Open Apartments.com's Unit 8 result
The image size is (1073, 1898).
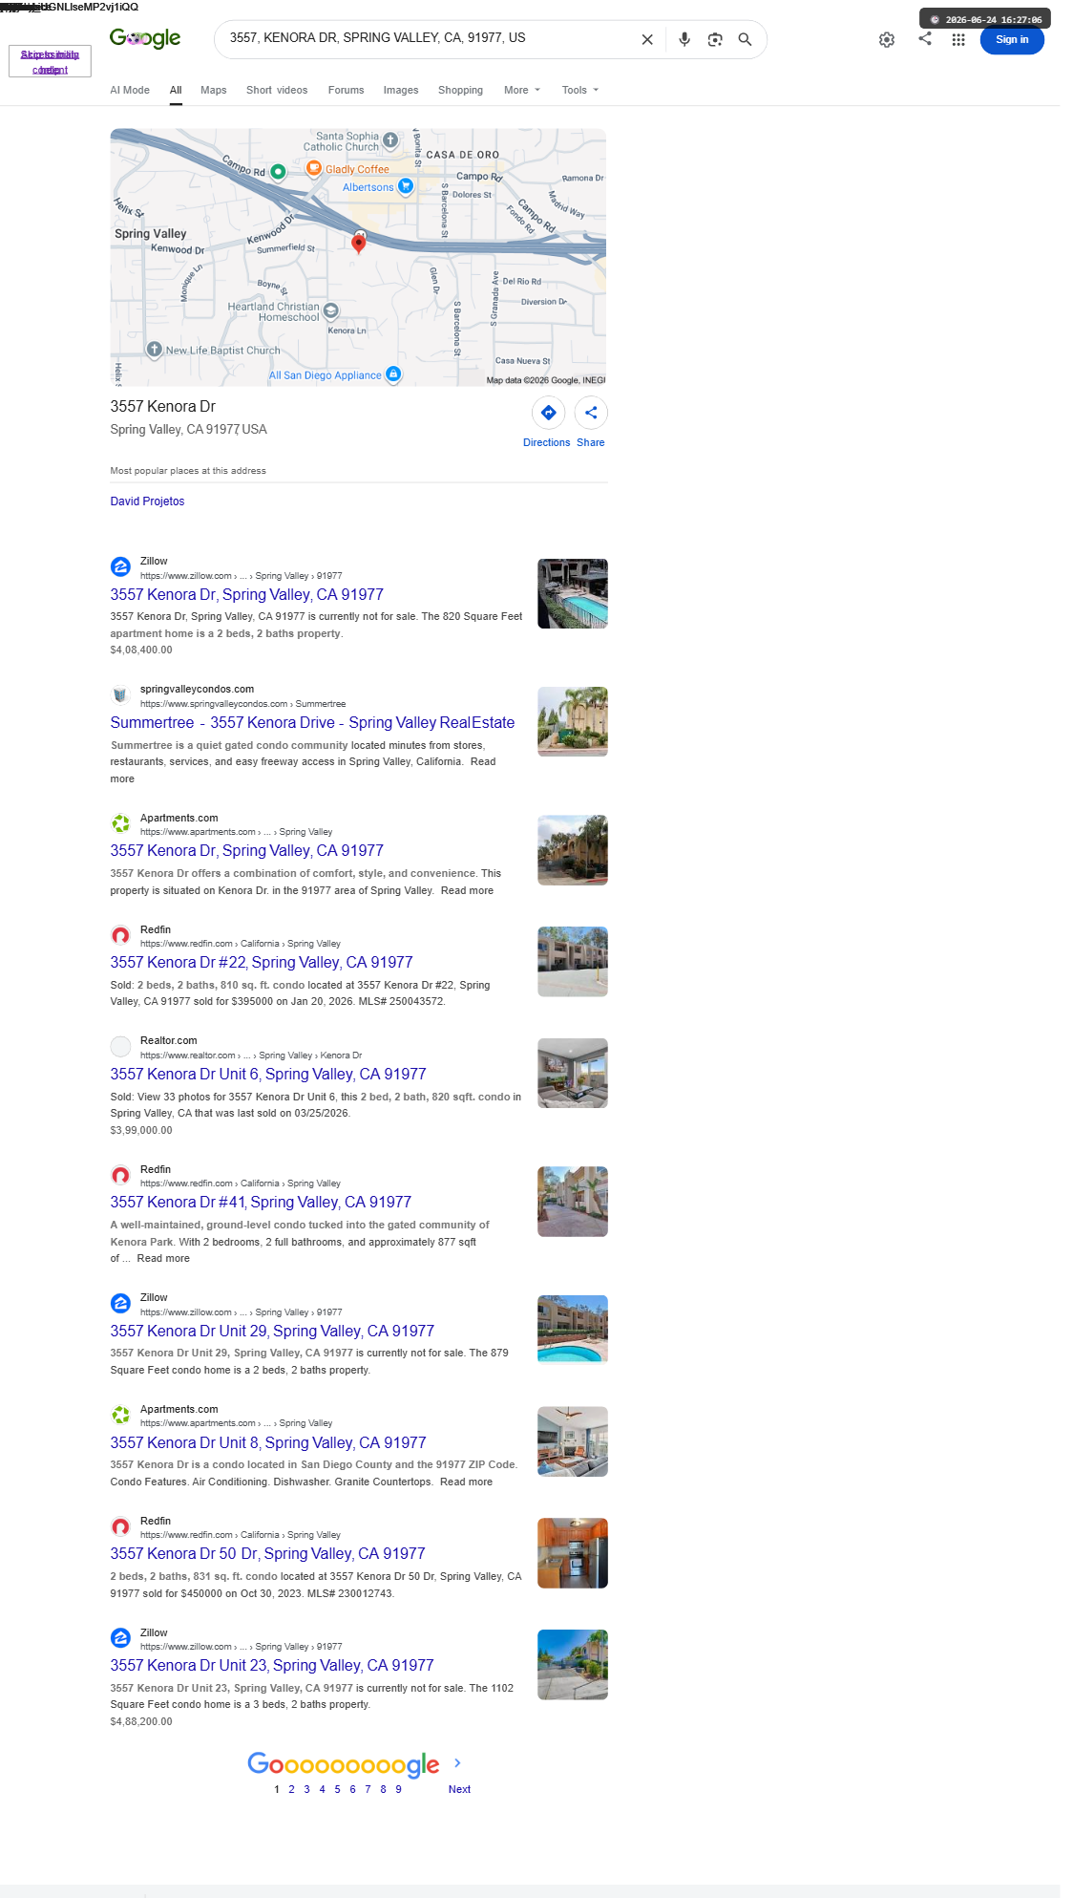268,1442
